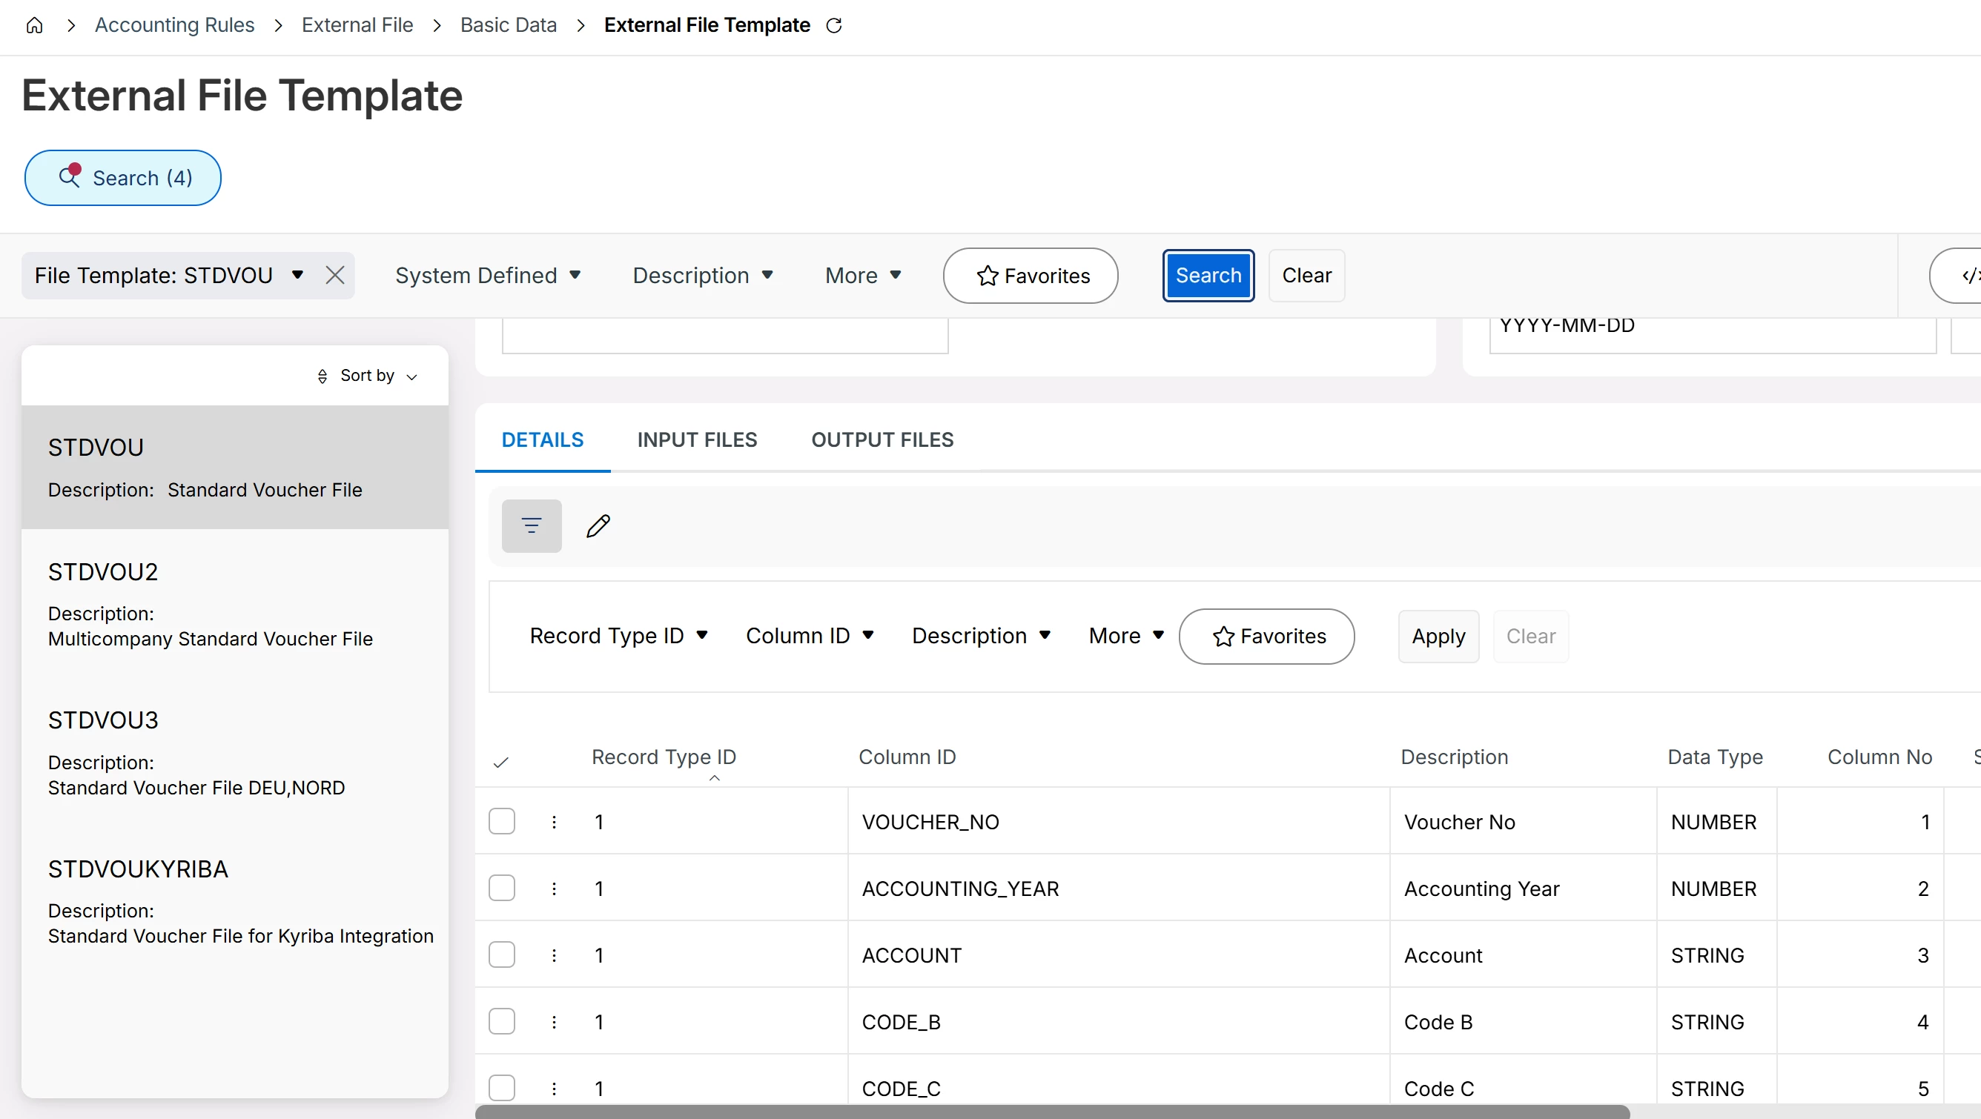Open row actions menu for VOUCHER_NO
Viewport: 1981px width, 1119px height.
(554, 822)
